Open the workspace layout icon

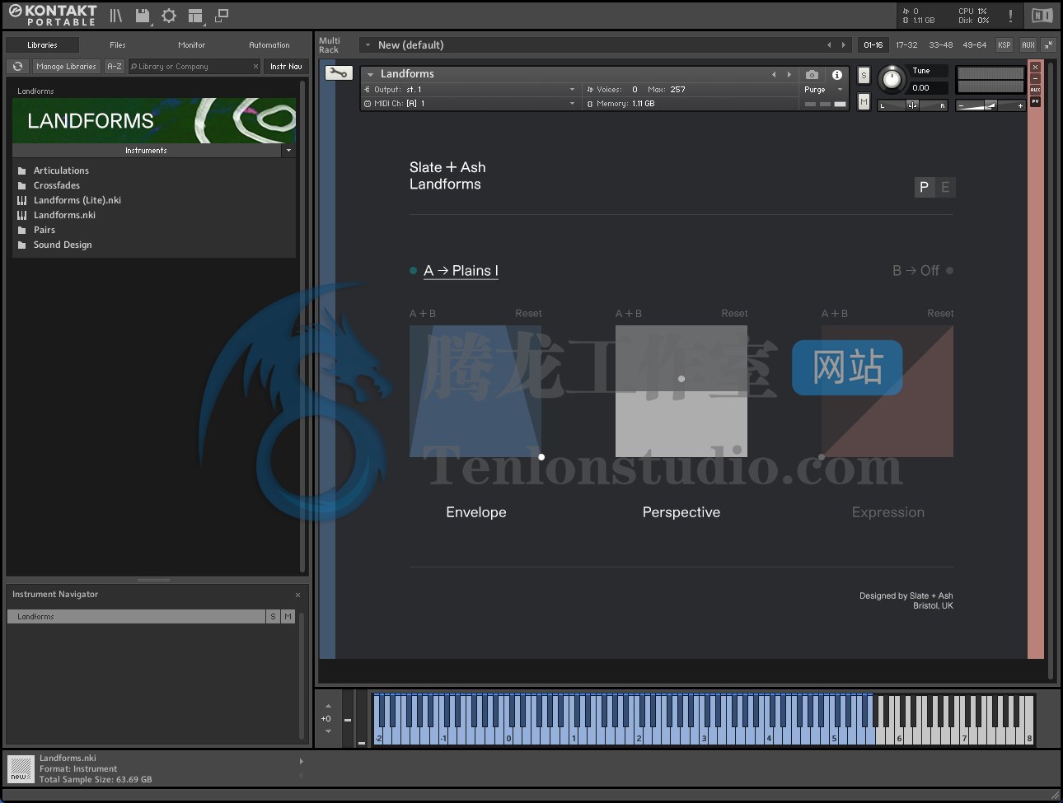pyautogui.click(x=195, y=16)
